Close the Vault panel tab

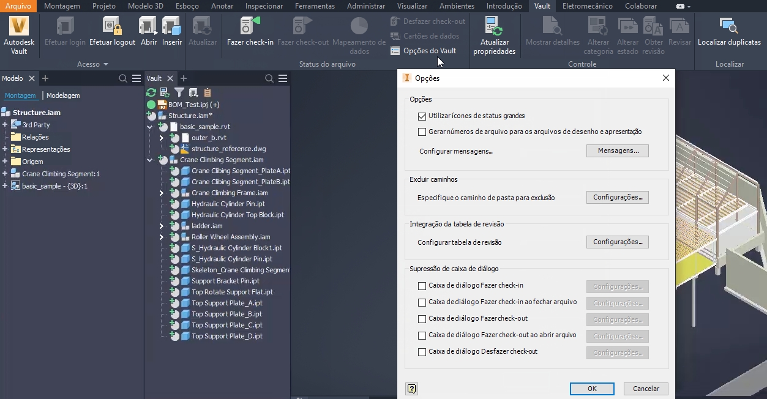click(x=170, y=78)
